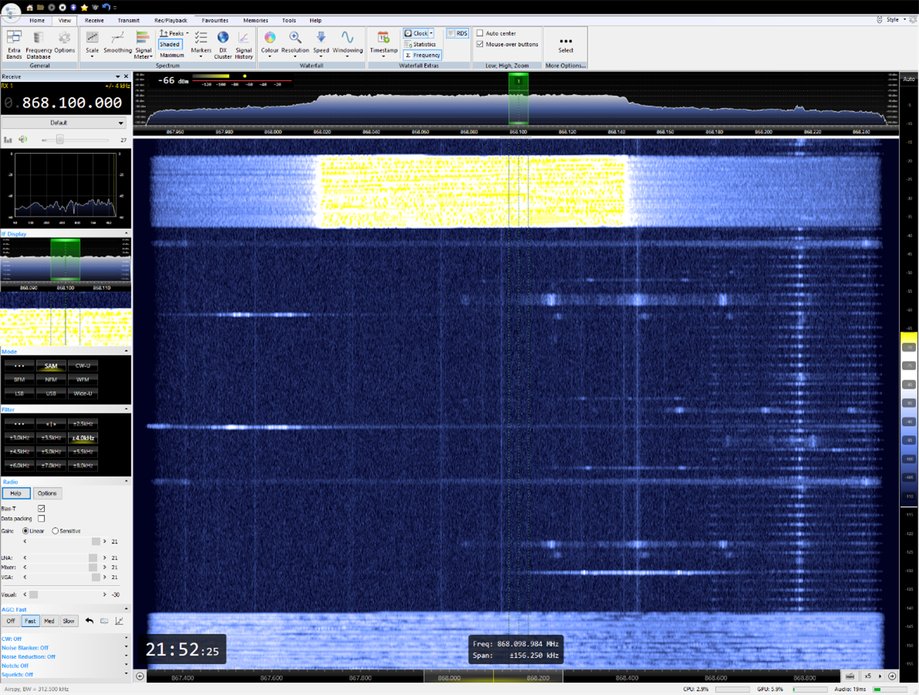Uncheck the Bias-T checkbox
The image size is (919, 695).
tap(42, 509)
